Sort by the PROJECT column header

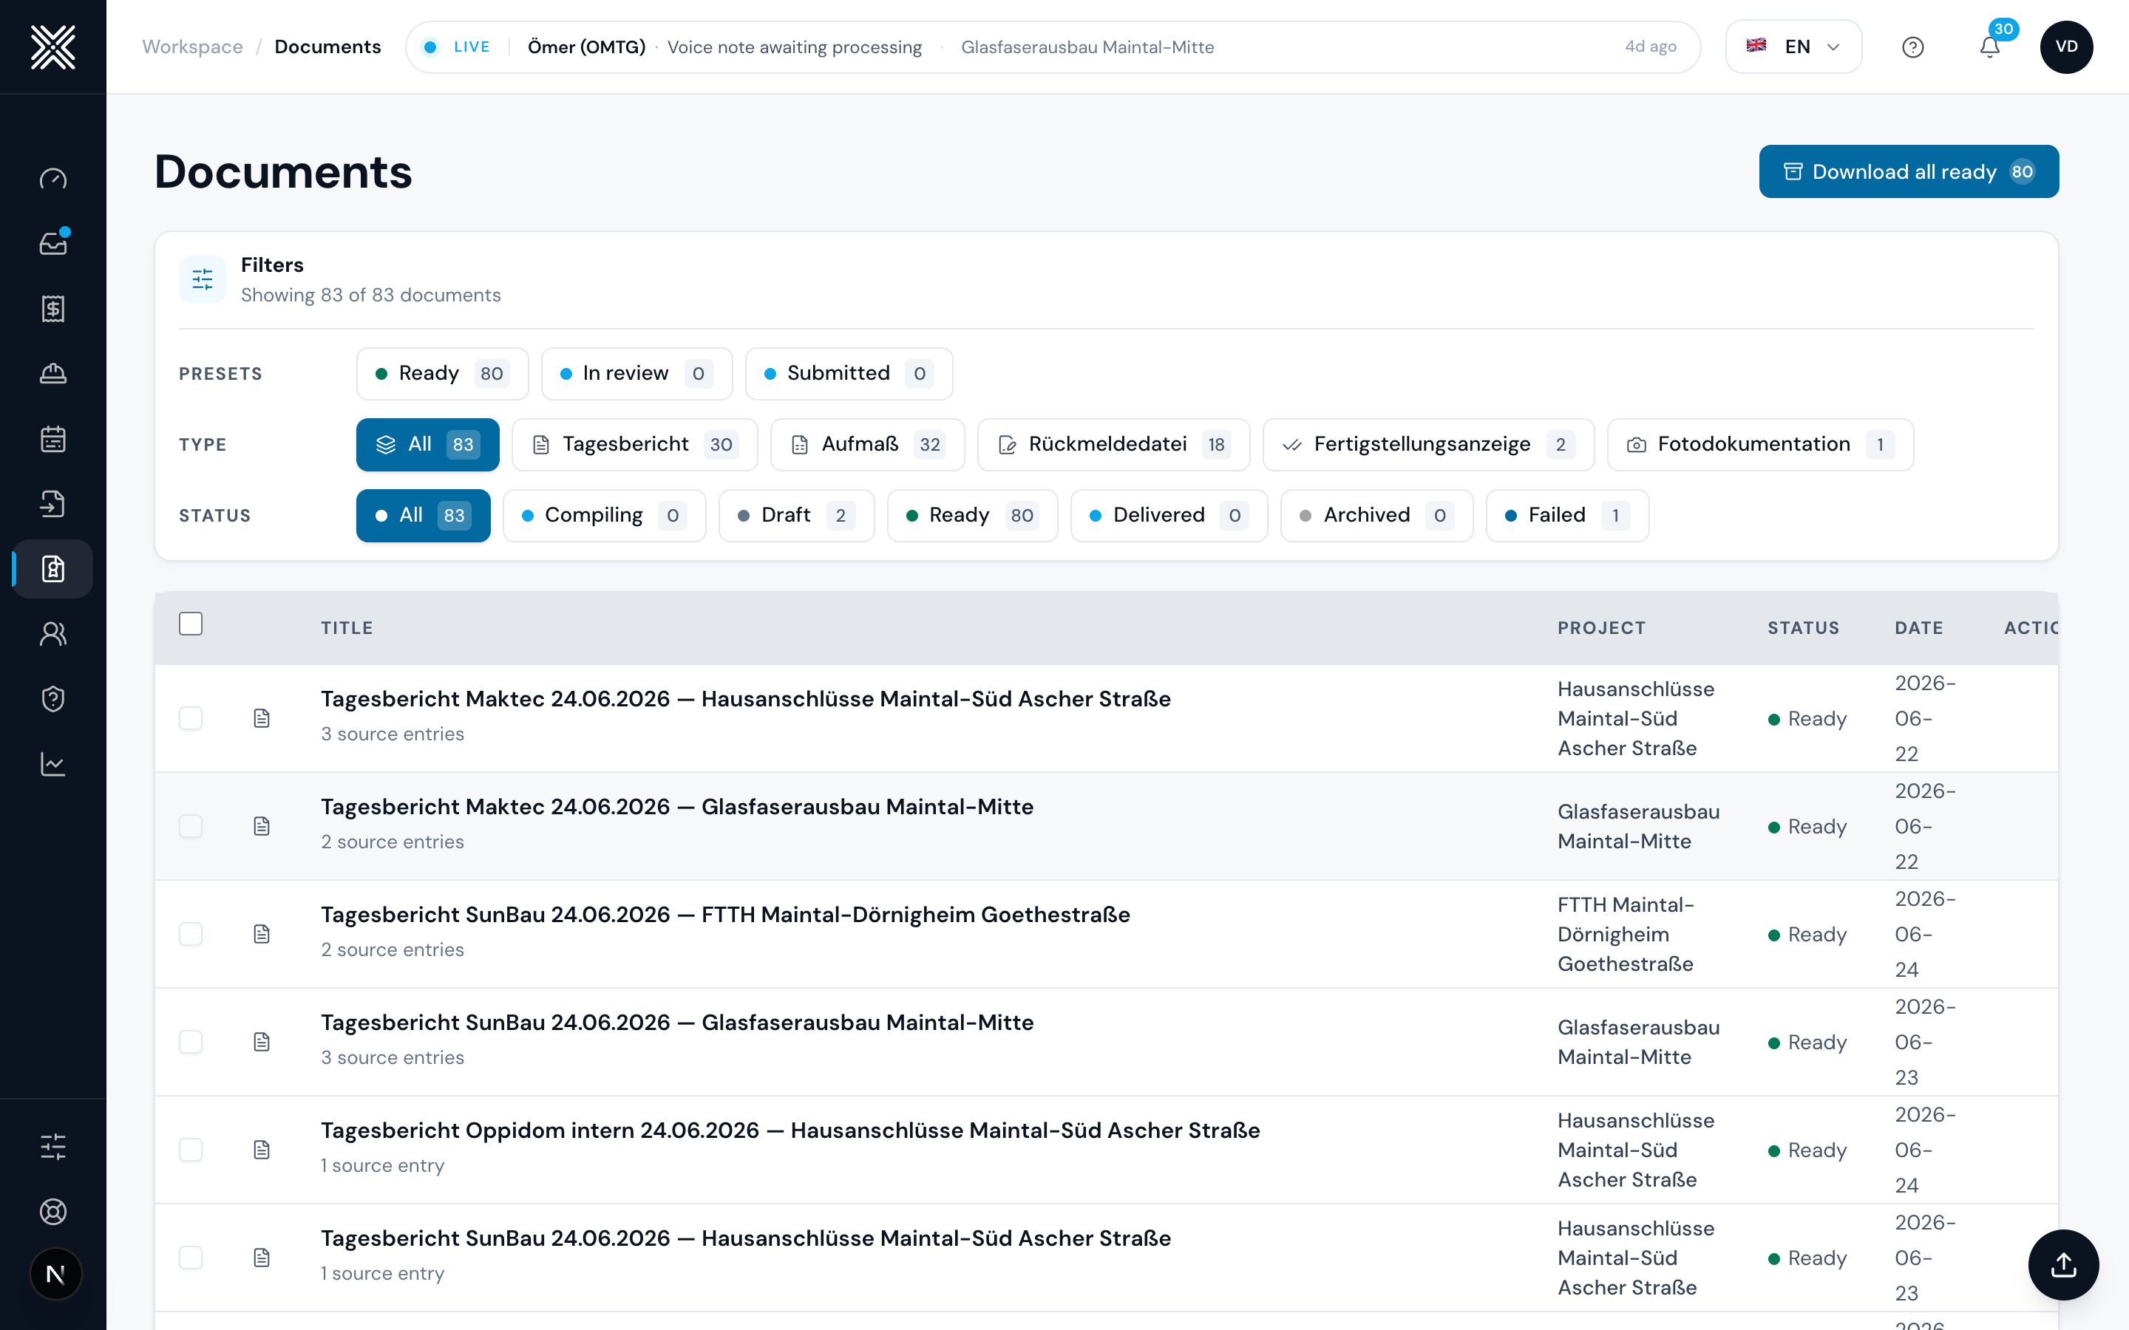coord(1601,628)
